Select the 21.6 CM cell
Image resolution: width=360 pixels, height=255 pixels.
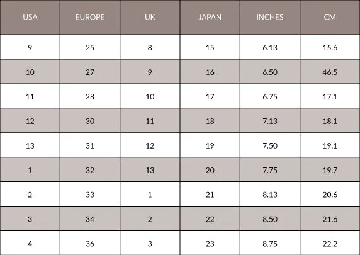(x=330, y=219)
